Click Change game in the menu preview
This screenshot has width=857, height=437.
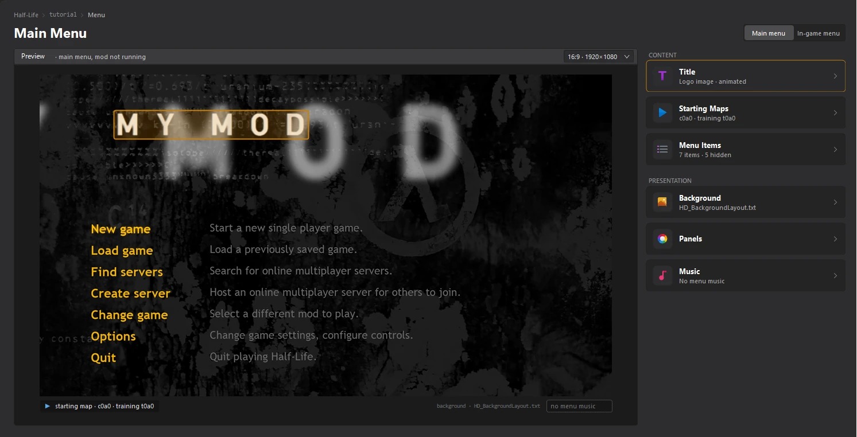(x=129, y=315)
